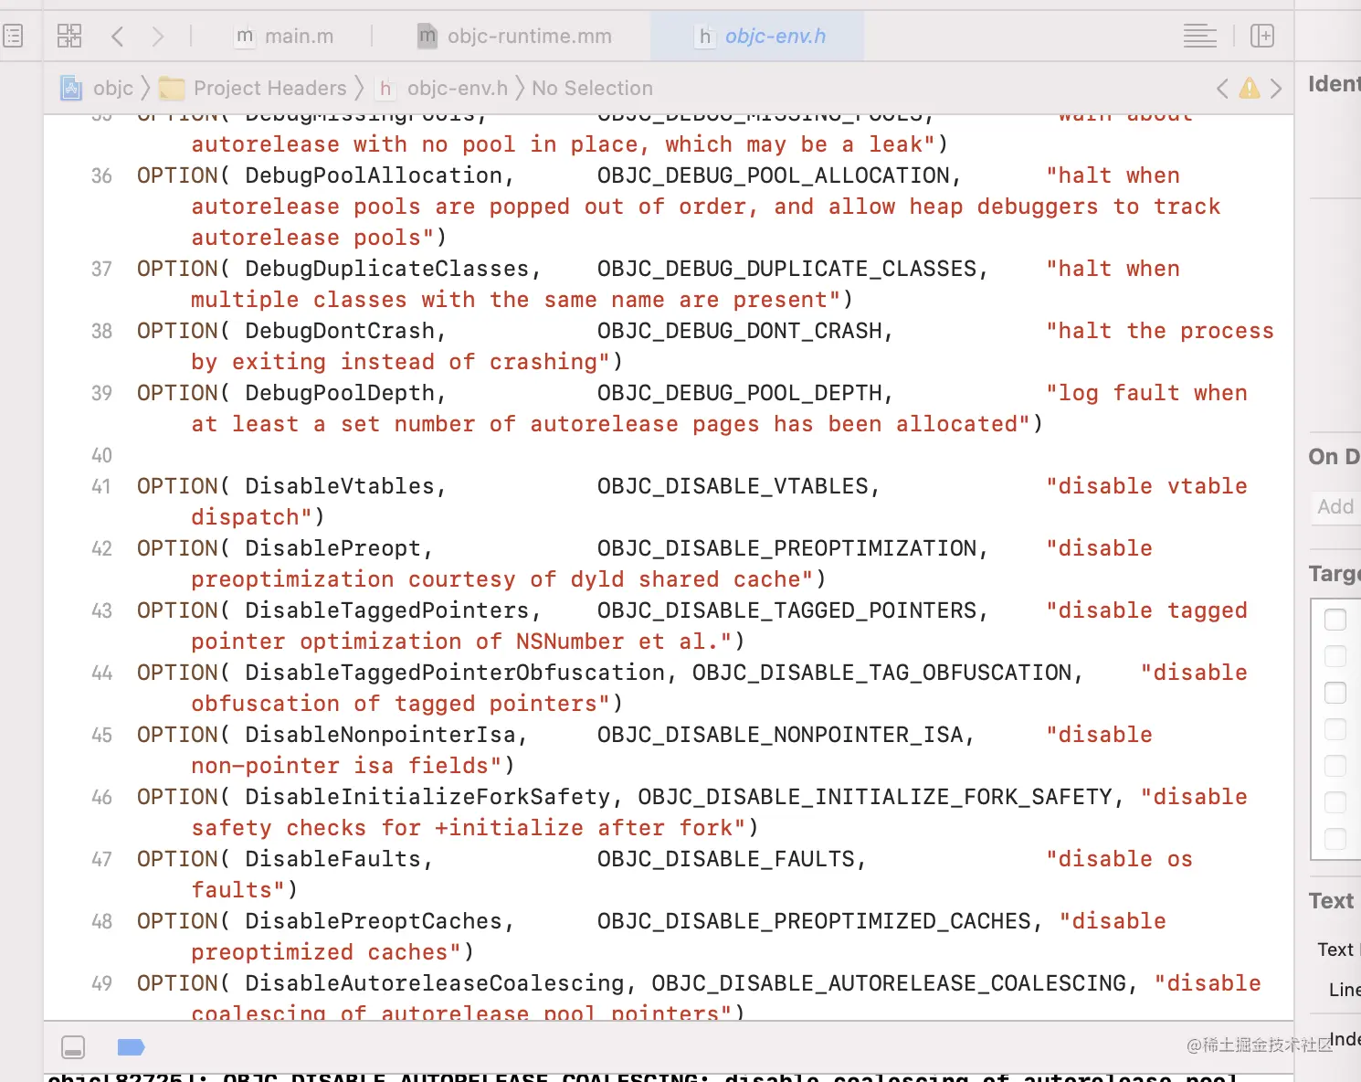Go back in editor history
This screenshot has width=1361, height=1082.
point(117,37)
